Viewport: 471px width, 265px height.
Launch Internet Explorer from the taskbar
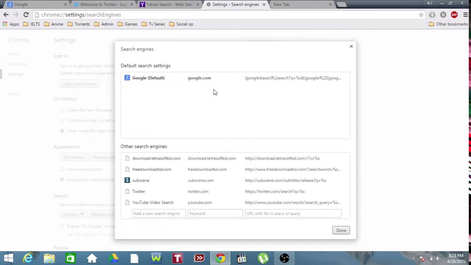tap(28, 258)
